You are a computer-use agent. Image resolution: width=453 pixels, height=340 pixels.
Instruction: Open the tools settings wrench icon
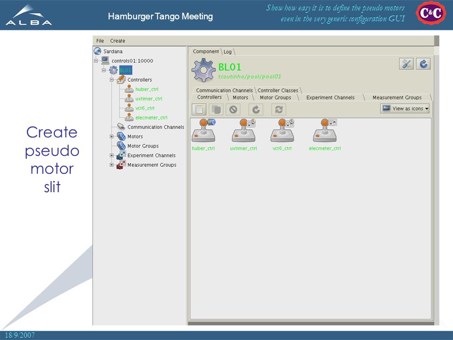(406, 64)
